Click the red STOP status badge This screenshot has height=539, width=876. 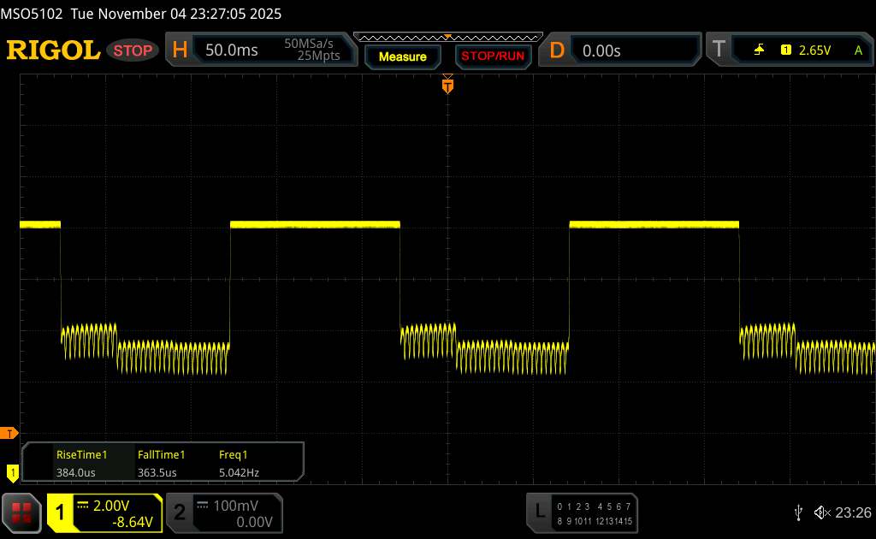(x=133, y=50)
